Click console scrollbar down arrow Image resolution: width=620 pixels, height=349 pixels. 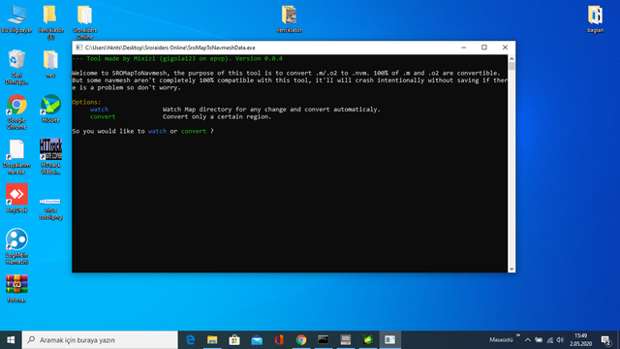click(511, 269)
